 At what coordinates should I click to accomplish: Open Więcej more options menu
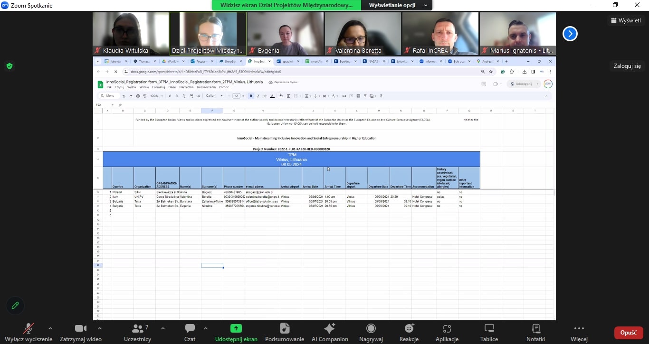pos(579,332)
